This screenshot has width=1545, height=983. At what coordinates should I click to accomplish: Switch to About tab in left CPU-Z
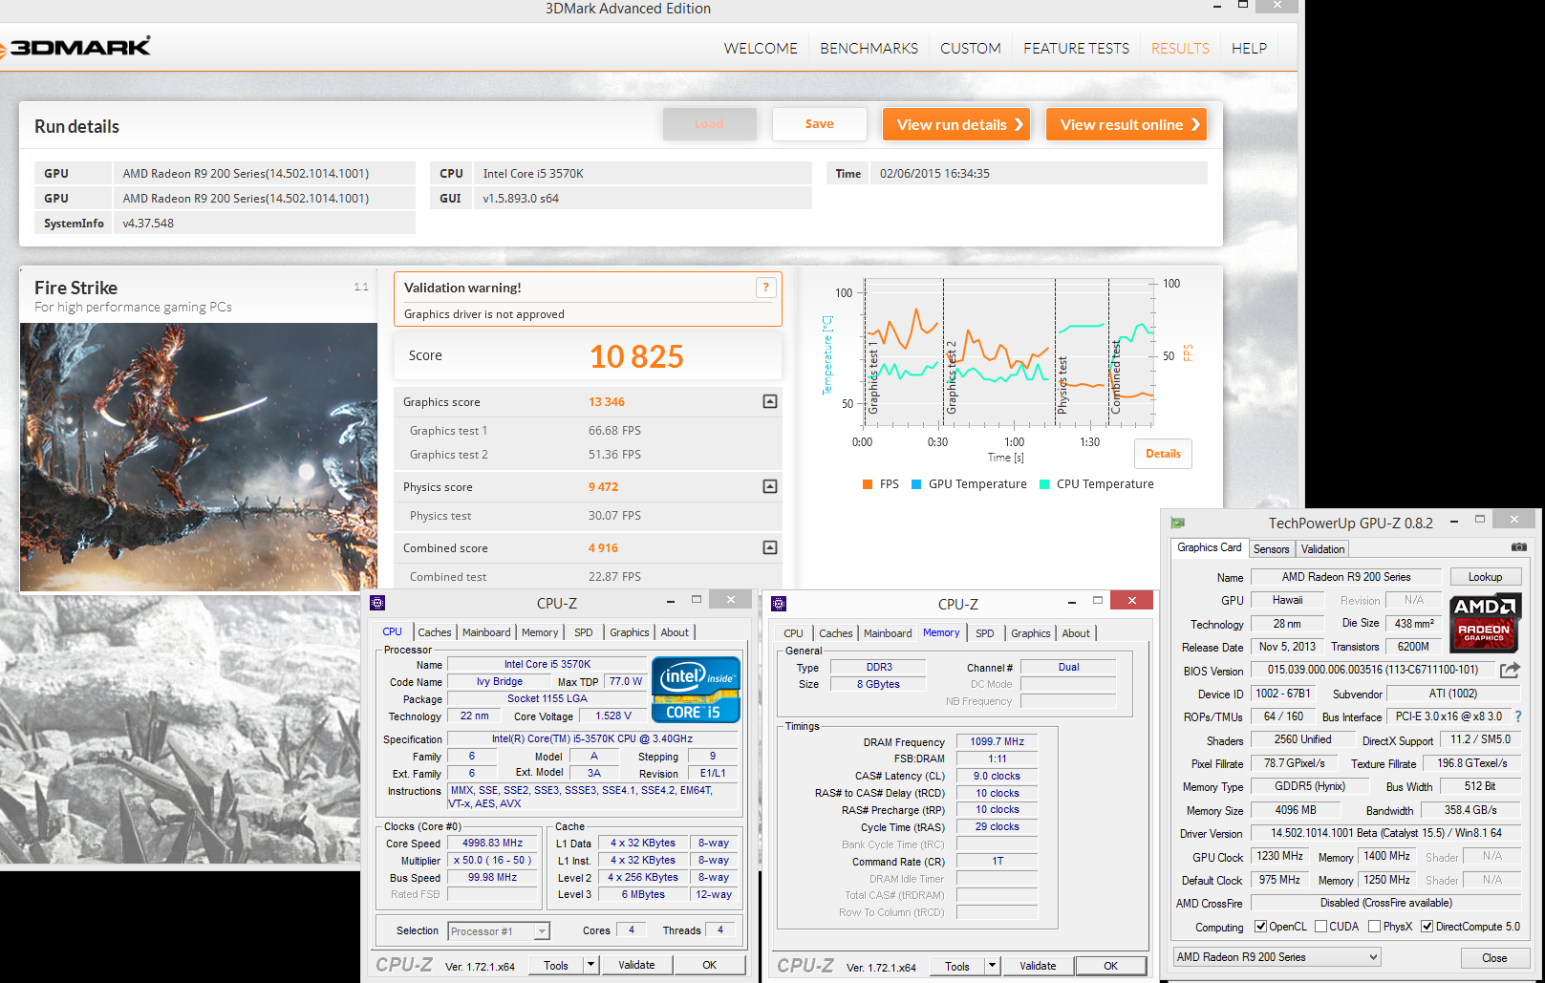click(675, 632)
